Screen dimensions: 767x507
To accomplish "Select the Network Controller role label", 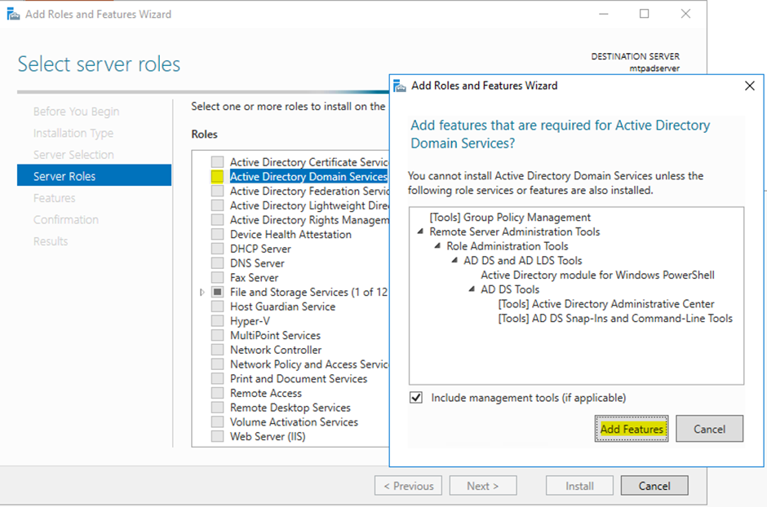I will (x=276, y=350).
